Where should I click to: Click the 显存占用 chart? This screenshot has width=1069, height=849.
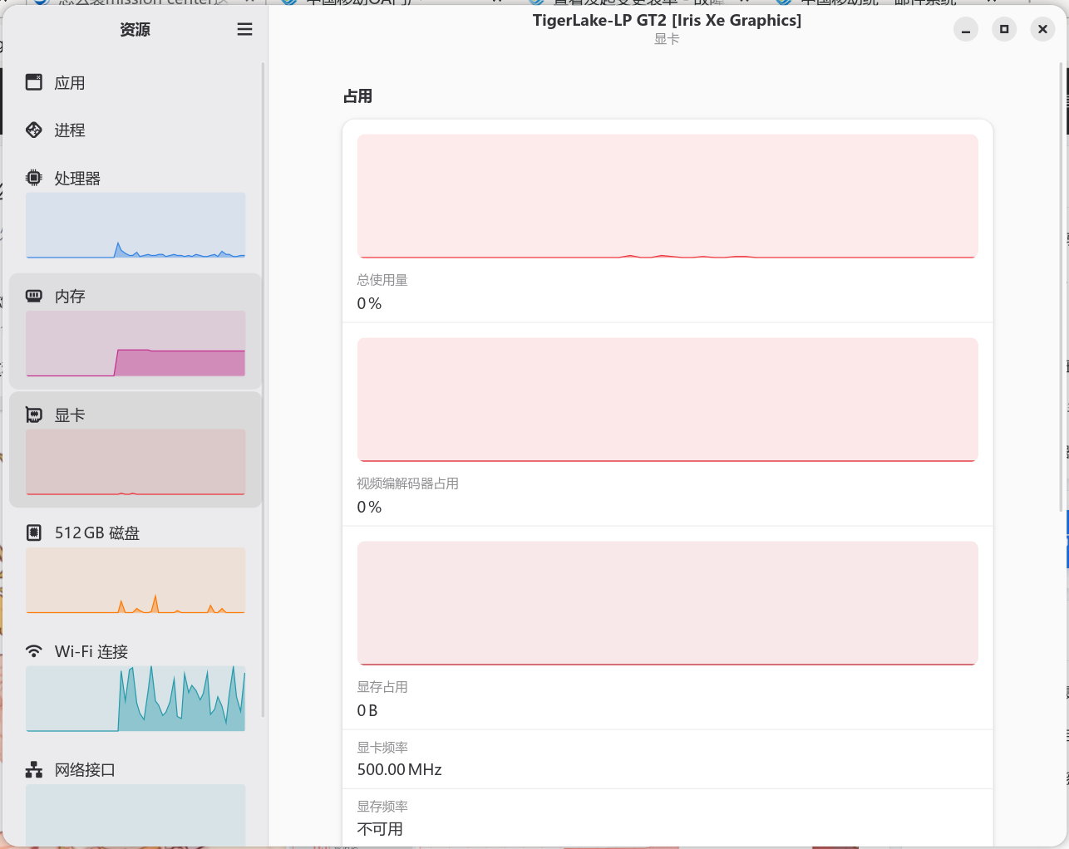tap(668, 603)
